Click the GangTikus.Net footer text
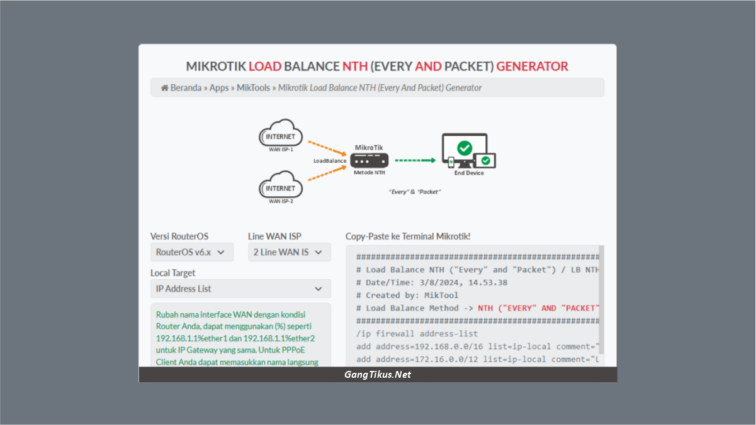The image size is (756, 425). (x=377, y=374)
